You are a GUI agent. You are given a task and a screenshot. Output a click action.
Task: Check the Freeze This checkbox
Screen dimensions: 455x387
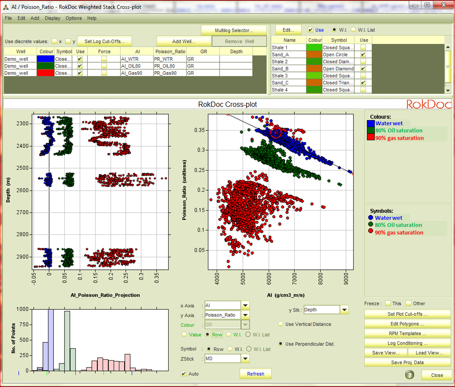[388, 303]
